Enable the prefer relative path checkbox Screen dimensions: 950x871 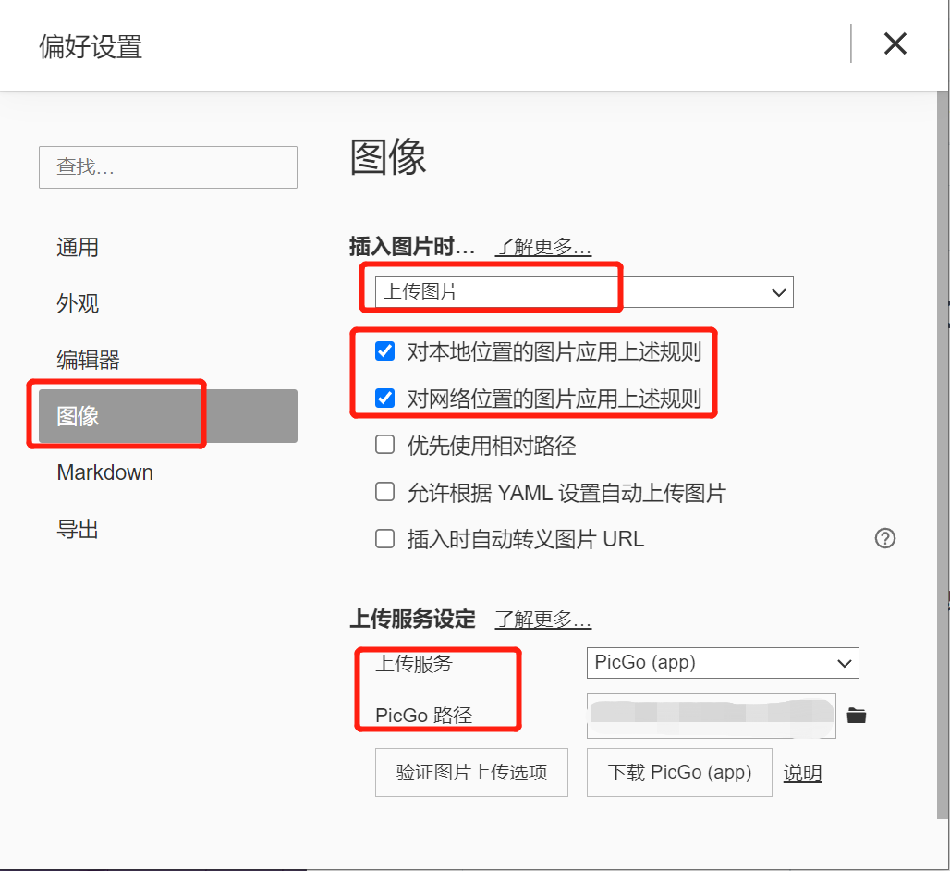point(385,446)
